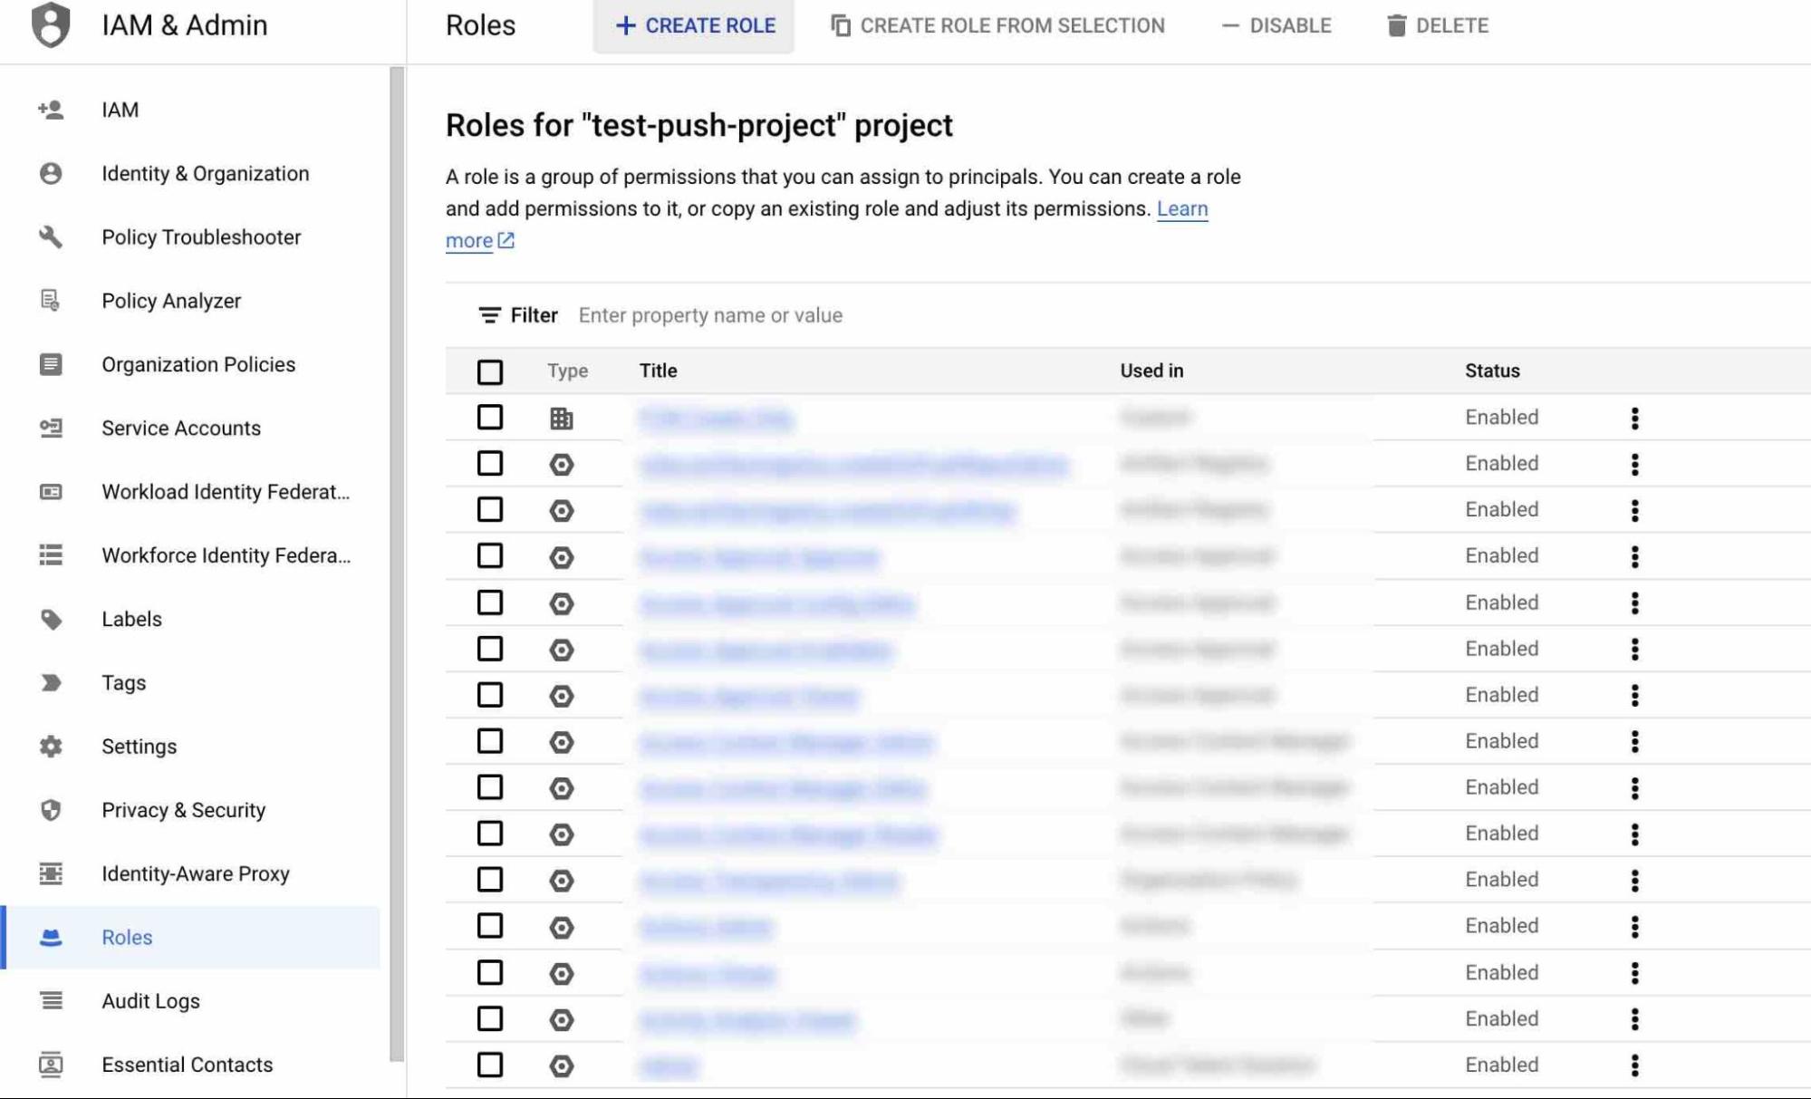Open Identity-Aware Proxy sidebar item
The width and height of the screenshot is (1811, 1099).
click(x=197, y=872)
